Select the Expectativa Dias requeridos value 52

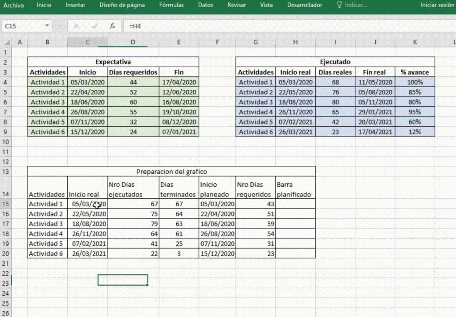point(133,92)
